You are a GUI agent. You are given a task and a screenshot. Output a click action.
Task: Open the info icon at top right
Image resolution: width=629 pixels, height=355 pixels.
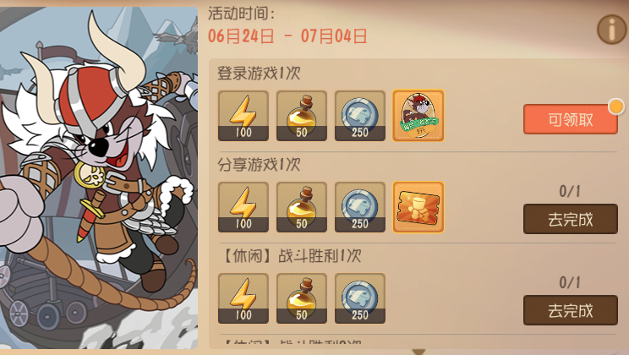pos(611,30)
